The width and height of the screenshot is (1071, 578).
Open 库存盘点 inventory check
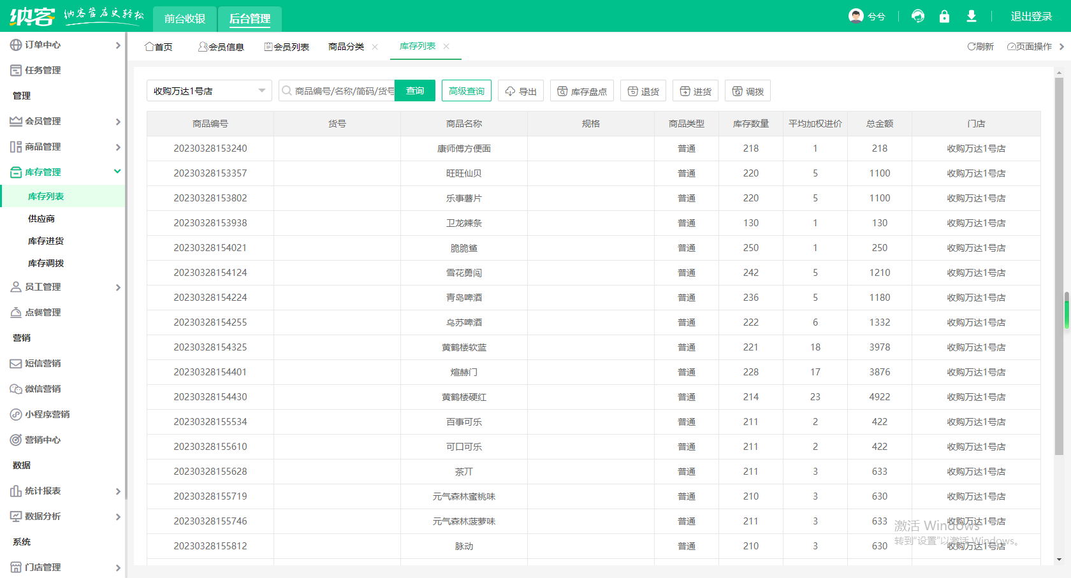click(x=582, y=91)
